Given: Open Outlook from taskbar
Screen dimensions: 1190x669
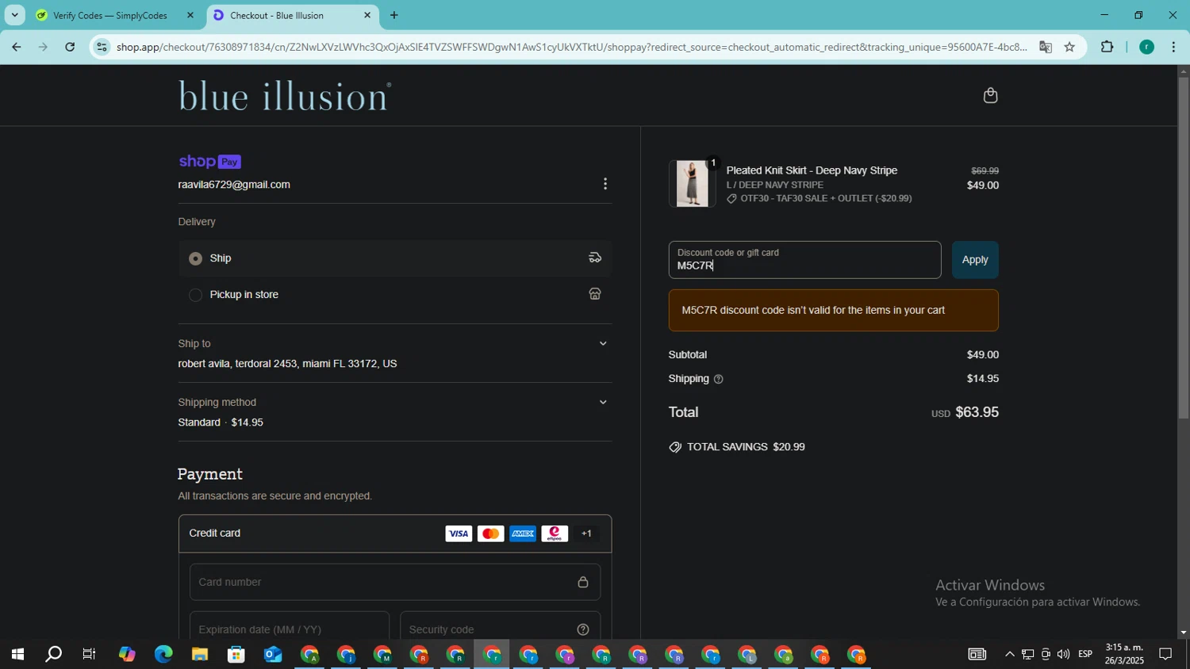Looking at the screenshot, I should 273,655.
